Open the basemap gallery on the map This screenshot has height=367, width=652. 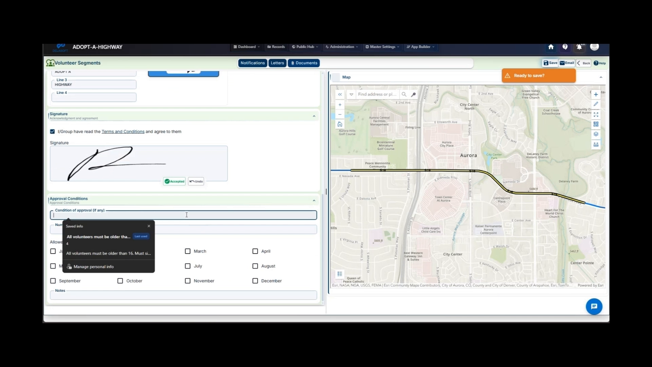tap(596, 124)
